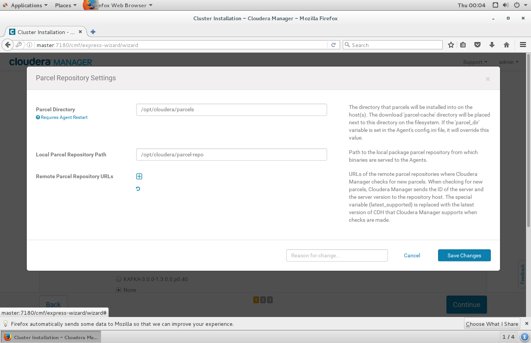Focus the Firefox search box
531x343 pixels.
[393, 45]
